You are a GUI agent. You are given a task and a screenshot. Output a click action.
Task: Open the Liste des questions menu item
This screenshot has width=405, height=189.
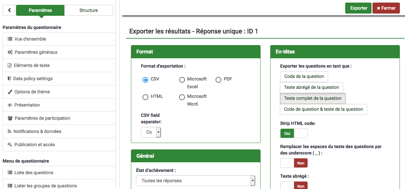pyautogui.click(x=34, y=173)
